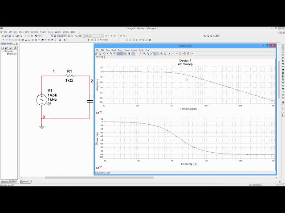Select the pan hand tool in Grapher

point(165,54)
